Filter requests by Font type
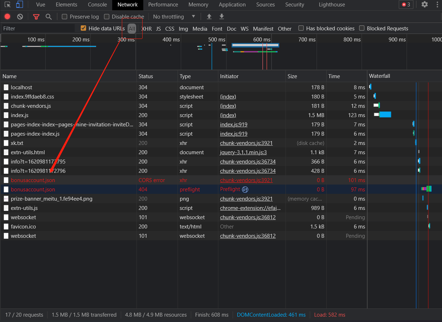Image resolution: width=442 pixels, height=322 pixels. tap(217, 29)
